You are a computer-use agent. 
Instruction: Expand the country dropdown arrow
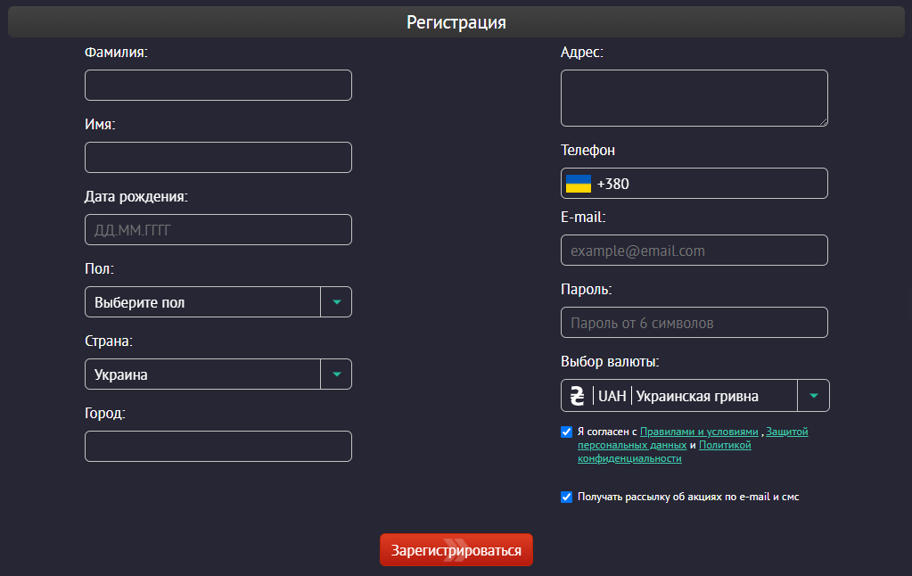pos(336,374)
